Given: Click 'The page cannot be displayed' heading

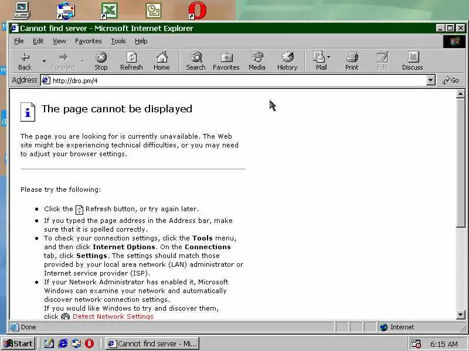Looking at the screenshot, I should (x=117, y=109).
